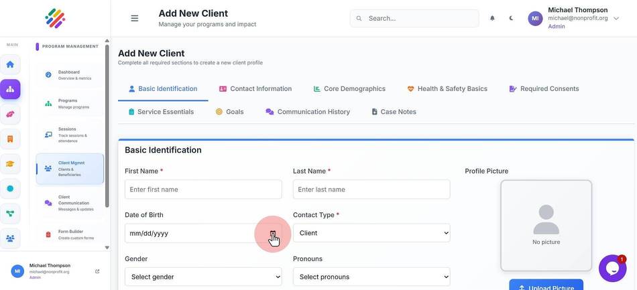637x290 pixels.
Task: Click the hamburger menu icon
Action: click(x=135, y=18)
